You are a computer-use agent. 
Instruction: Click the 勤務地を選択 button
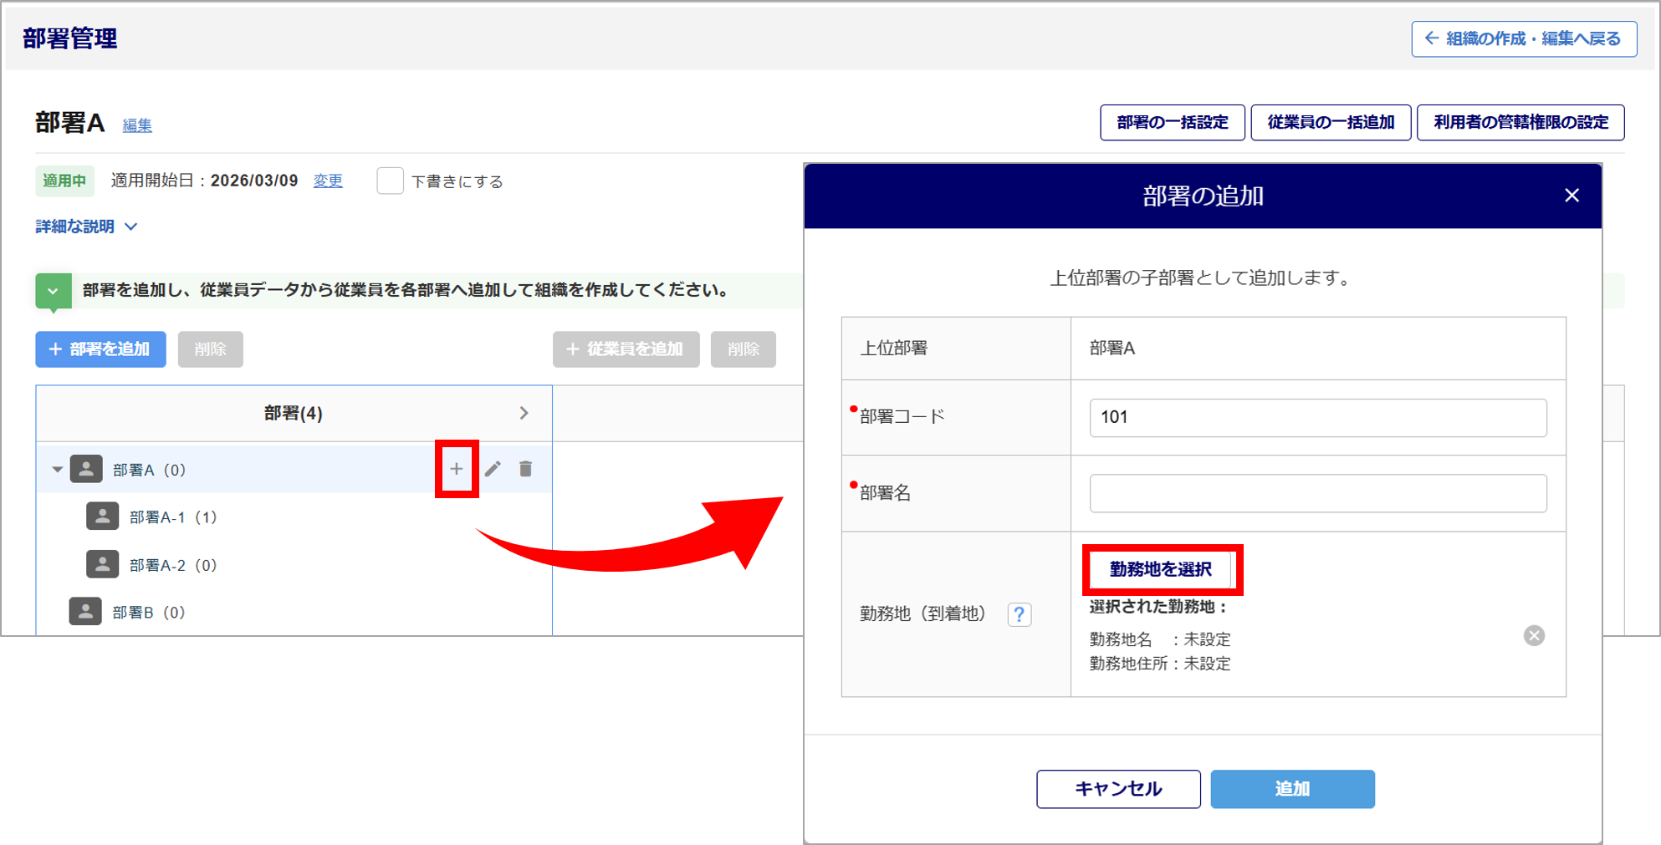tap(1160, 569)
